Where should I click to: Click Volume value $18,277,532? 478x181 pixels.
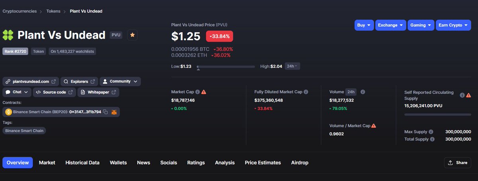coord(341,100)
